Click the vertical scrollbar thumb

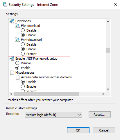tap(108, 50)
